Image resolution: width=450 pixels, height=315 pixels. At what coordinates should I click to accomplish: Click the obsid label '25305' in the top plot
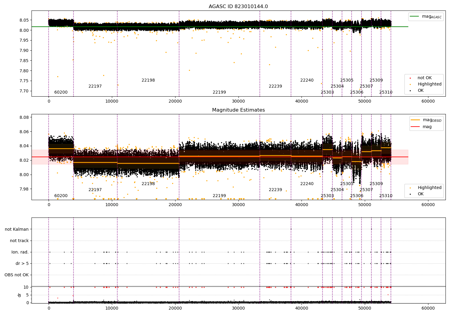pos(347,80)
